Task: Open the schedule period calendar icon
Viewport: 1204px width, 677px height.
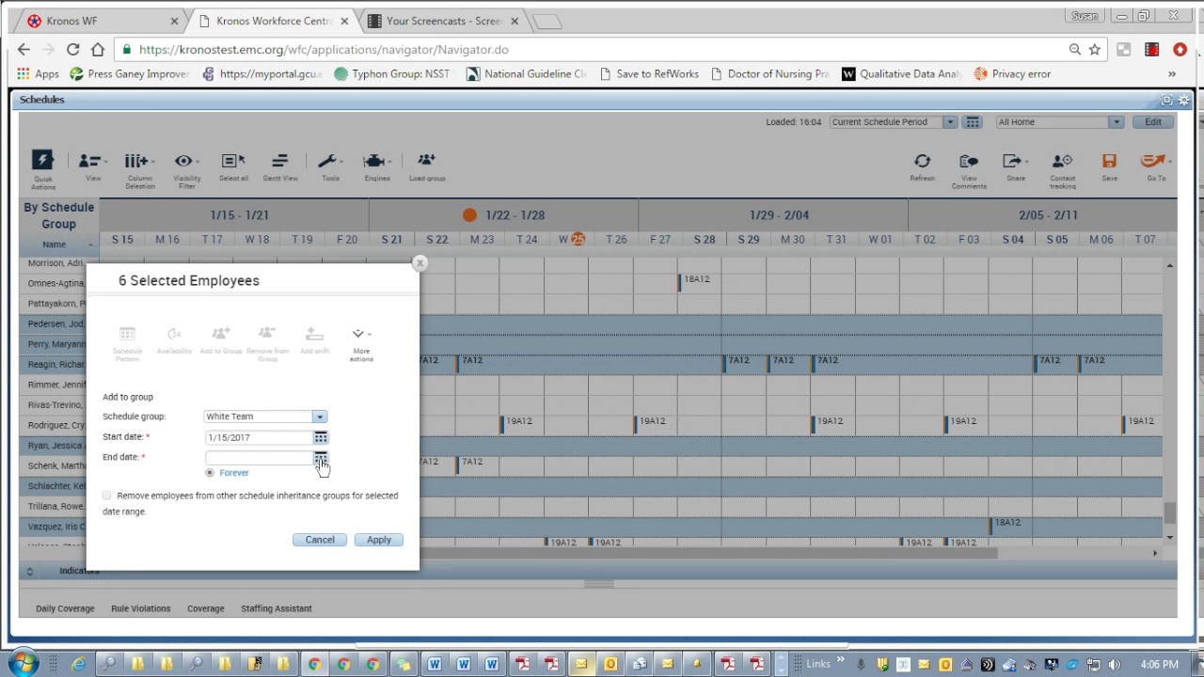Action: [x=973, y=122]
